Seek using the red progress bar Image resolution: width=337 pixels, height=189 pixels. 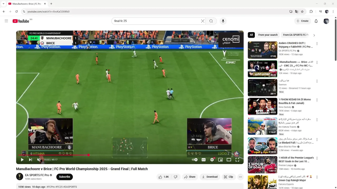click(x=130, y=155)
